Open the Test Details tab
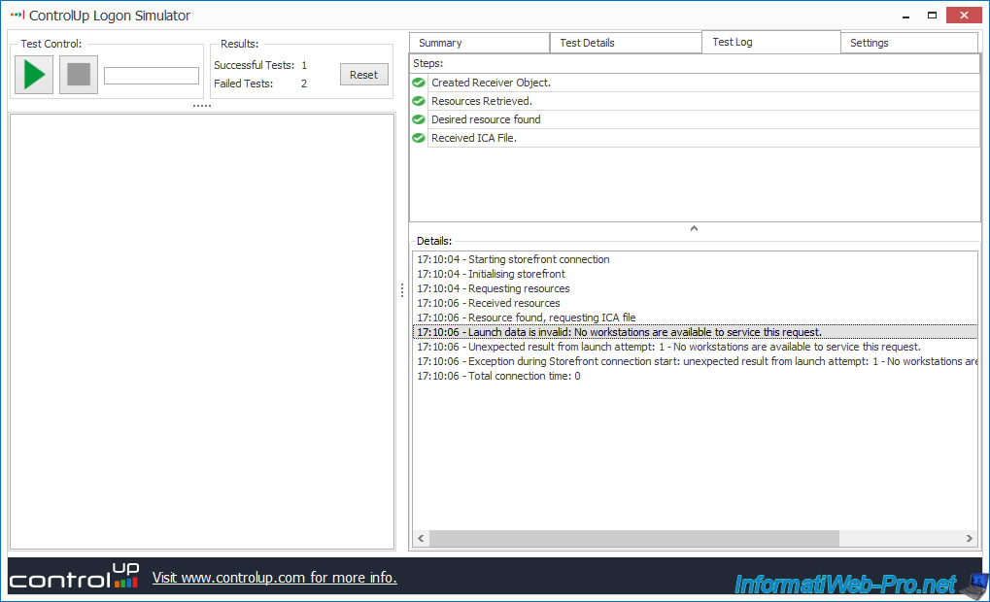This screenshot has width=990, height=602. coord(626,43)
